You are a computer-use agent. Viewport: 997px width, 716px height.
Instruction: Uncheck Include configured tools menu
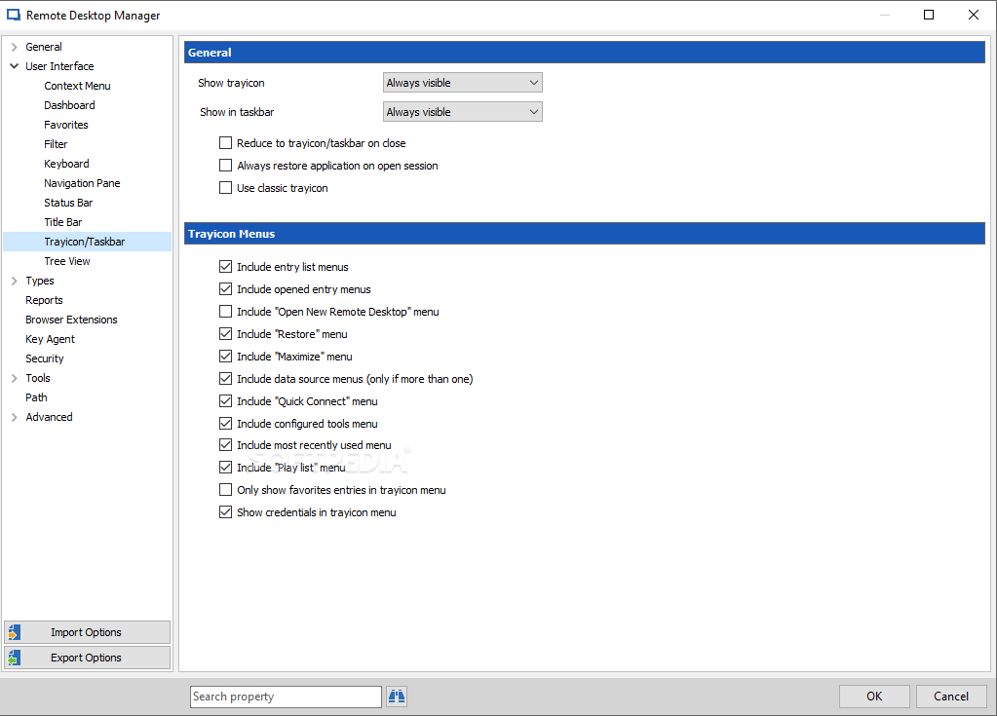pyautogui.click(x=225, y=423)
